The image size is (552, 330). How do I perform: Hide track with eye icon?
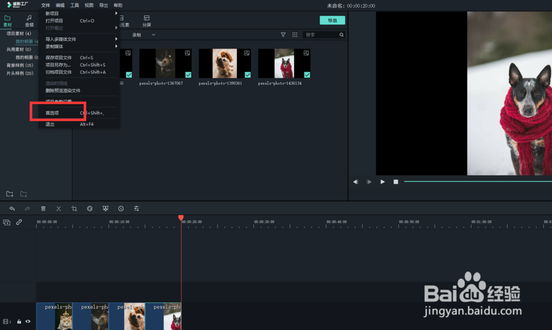[28, 321]
